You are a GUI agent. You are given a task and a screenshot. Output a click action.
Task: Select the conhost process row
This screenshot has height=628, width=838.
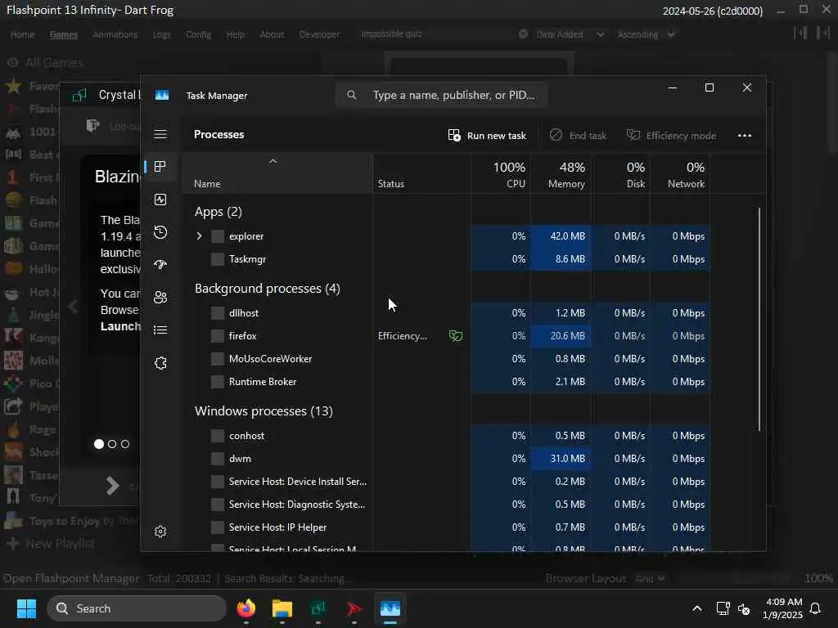[447, 436]
